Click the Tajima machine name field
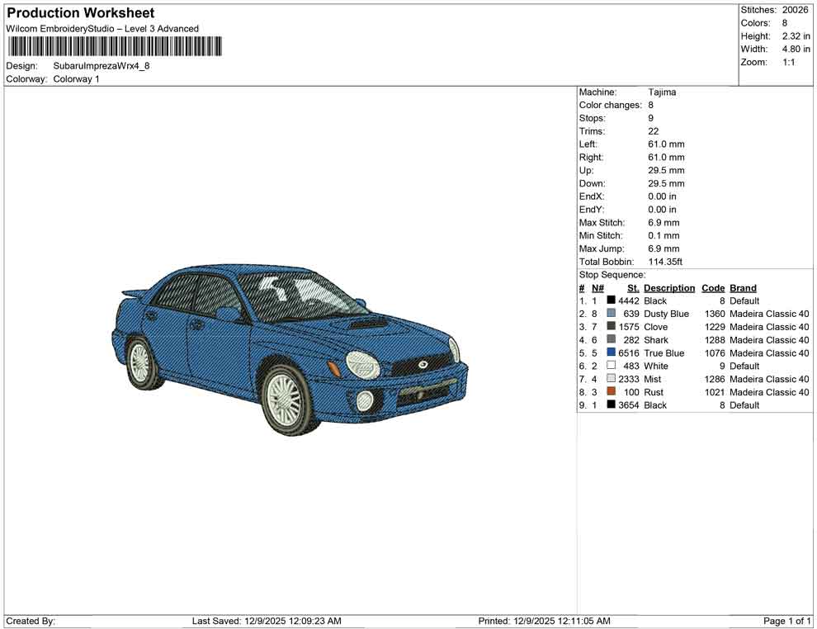 click(x=663, y=92)
